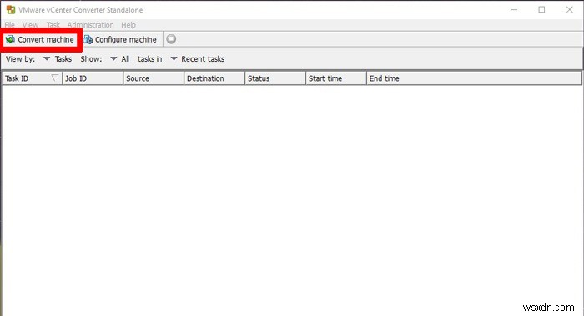Open the Administration menu

click(x=90, y=25)
